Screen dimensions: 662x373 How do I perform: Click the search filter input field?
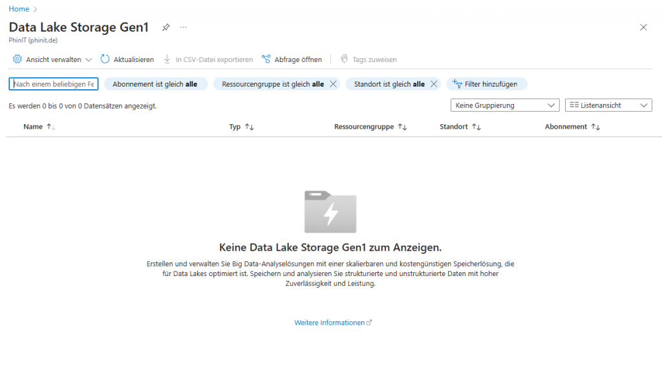pos(53,84)
